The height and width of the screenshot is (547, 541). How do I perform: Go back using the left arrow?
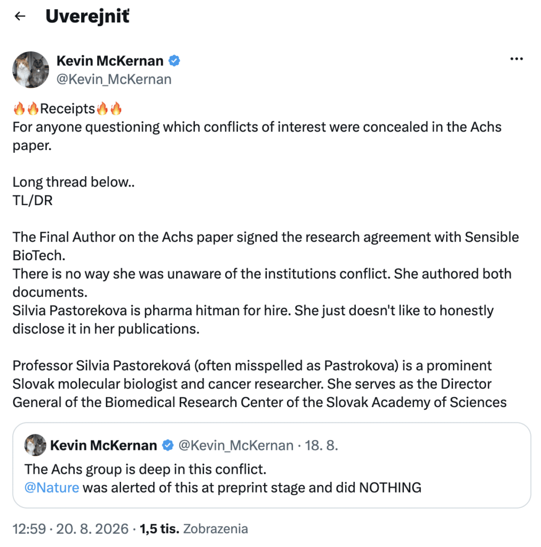click(x=20, y=16)
